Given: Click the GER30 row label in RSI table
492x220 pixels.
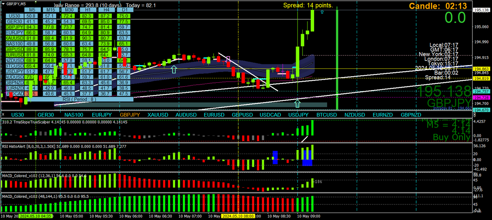Looking at the screenshot, I should pos(15,21).
